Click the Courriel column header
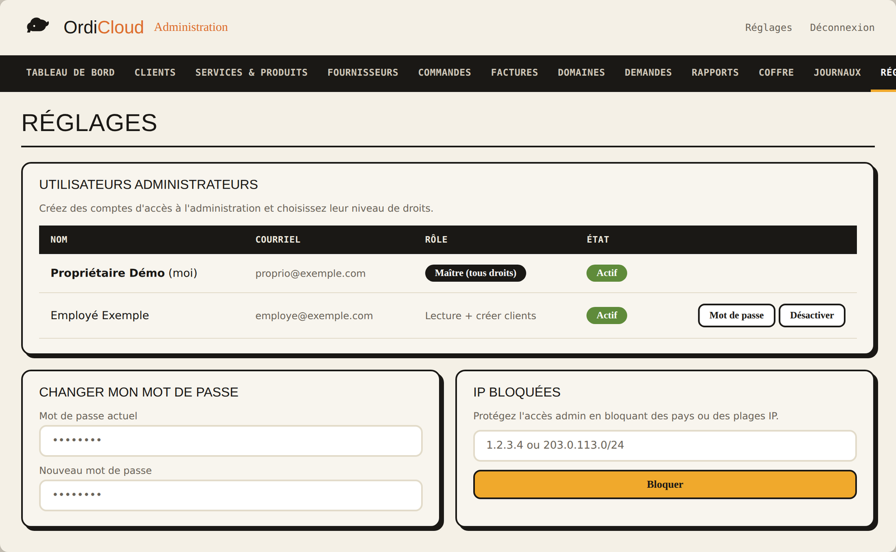This screenshot has height=552, width=896. click(x=278, y=240)
